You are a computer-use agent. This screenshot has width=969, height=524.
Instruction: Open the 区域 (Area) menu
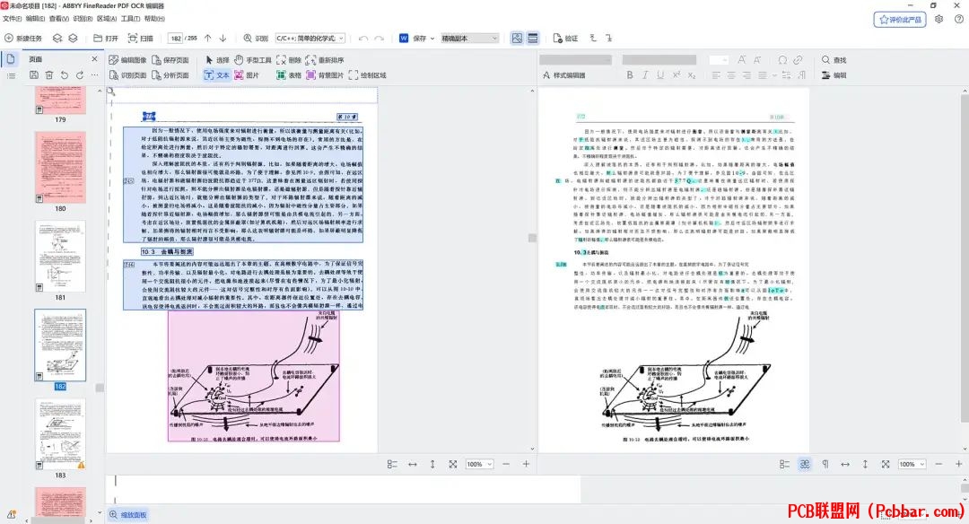pyautogui.click(x=107, y=19)
